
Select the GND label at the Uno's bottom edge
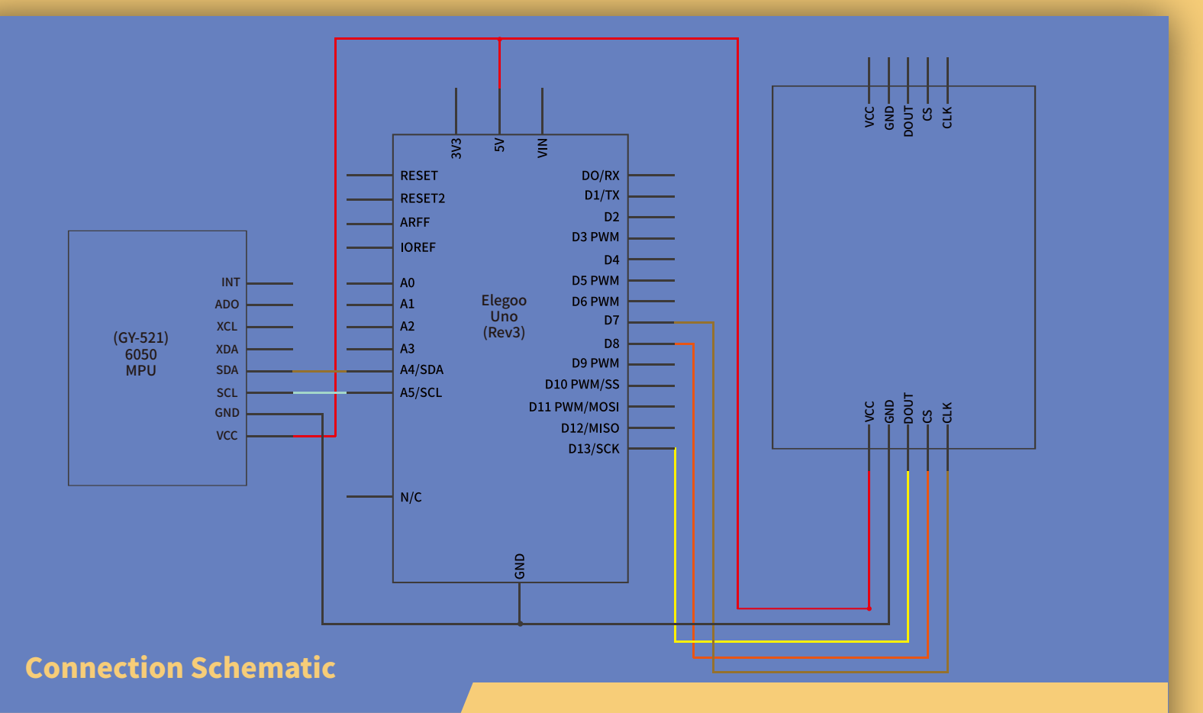point(520,566)
